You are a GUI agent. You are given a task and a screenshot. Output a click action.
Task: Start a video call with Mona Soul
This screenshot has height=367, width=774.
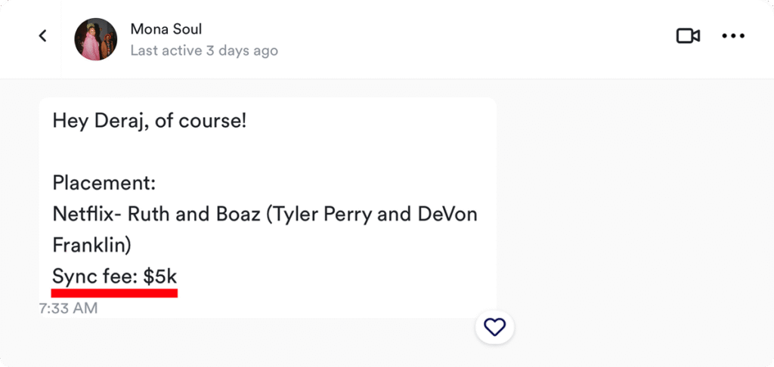(x=688, y=35)
